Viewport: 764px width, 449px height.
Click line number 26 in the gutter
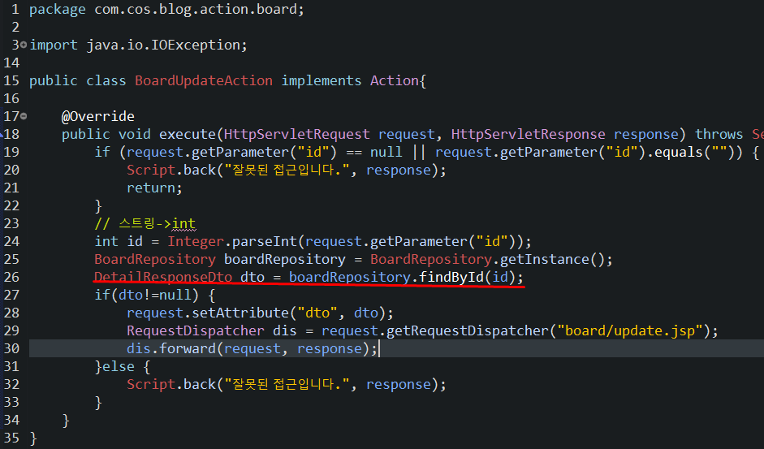11,277
